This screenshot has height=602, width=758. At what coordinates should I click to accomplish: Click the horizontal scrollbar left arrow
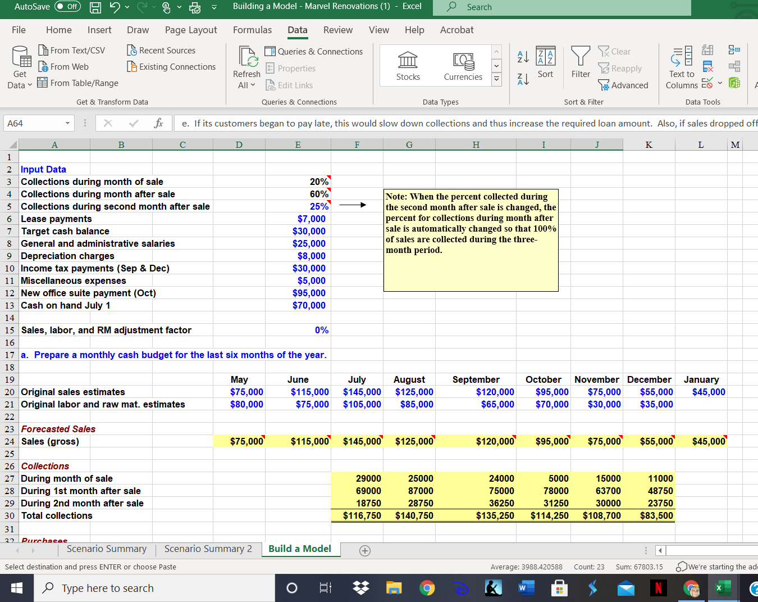point(661,551)
